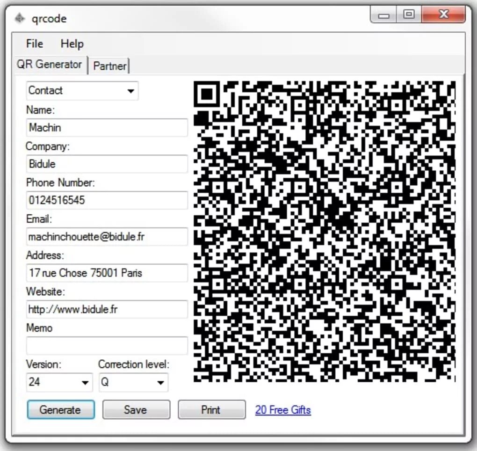Click the Website field with http://www.bidule.fr

click(107, 310)
